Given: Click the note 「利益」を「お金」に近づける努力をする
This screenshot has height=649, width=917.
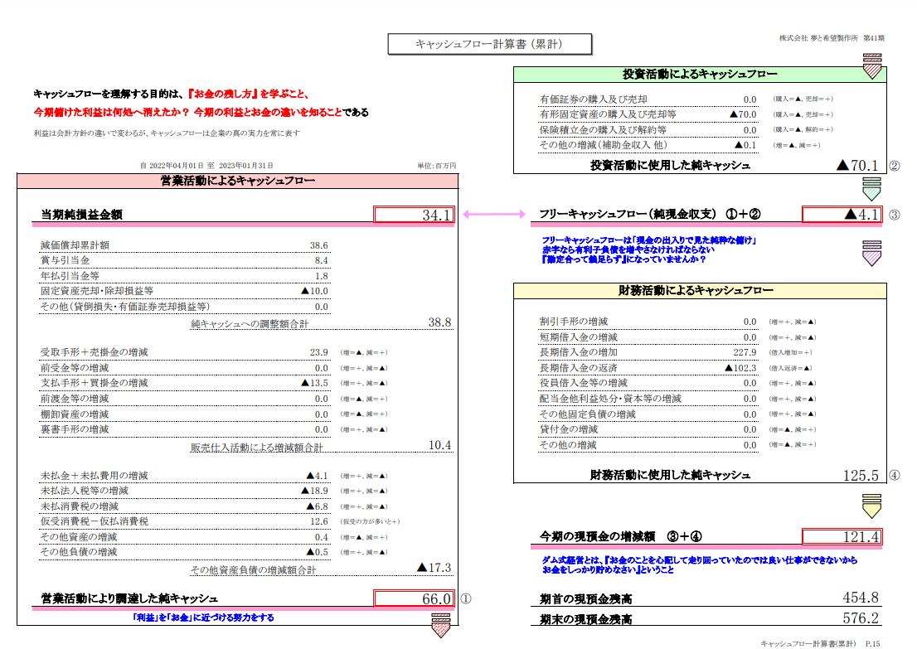Looking at the screenshot, I should tap(203, 618).
